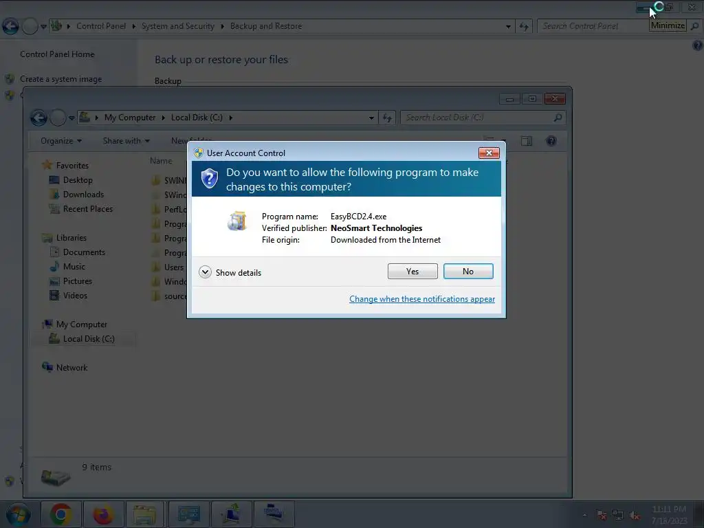Click Control Panel refresh button
Screen dimensions: 704x528
pos(523,27)
